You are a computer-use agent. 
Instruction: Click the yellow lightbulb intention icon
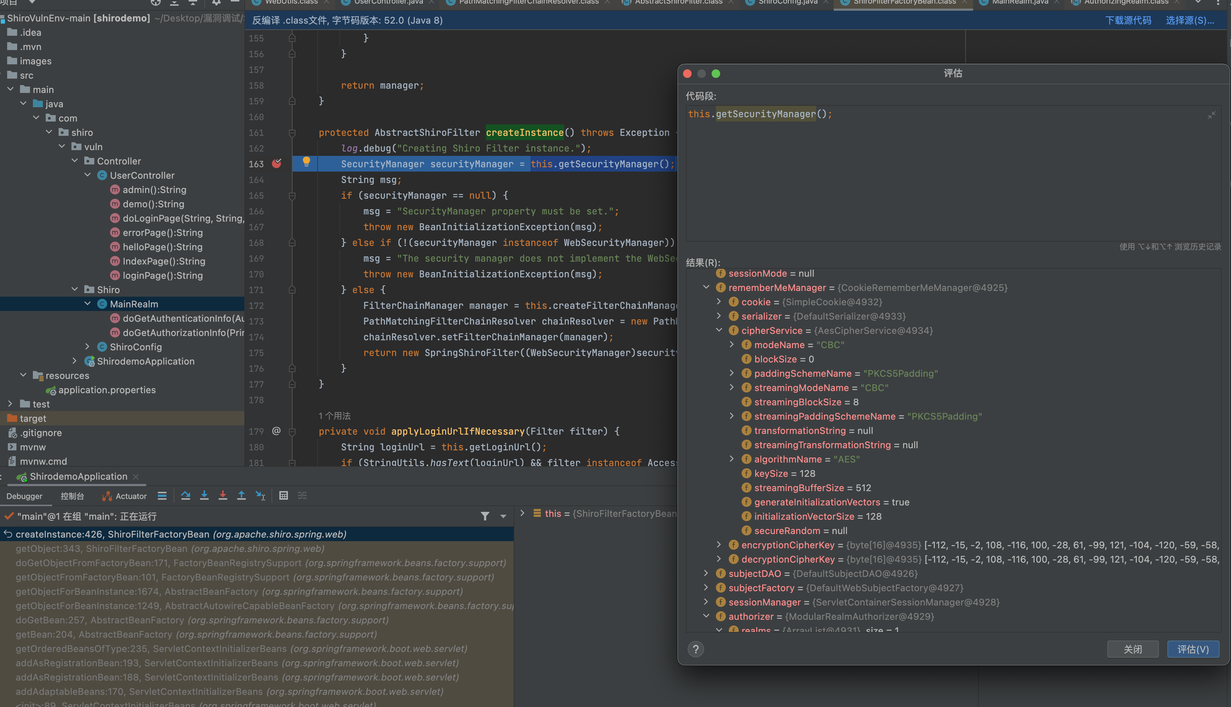click(306, 162)
